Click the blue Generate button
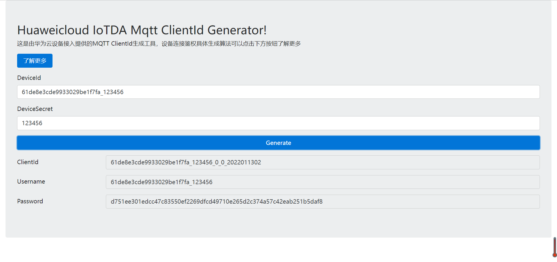The height and width of the screenshot is (262, 557). (x=278, y=143)
